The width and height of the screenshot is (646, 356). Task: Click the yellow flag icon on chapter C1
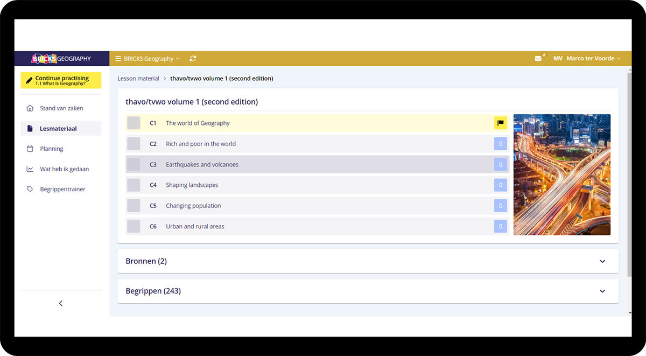coord(500,123)
